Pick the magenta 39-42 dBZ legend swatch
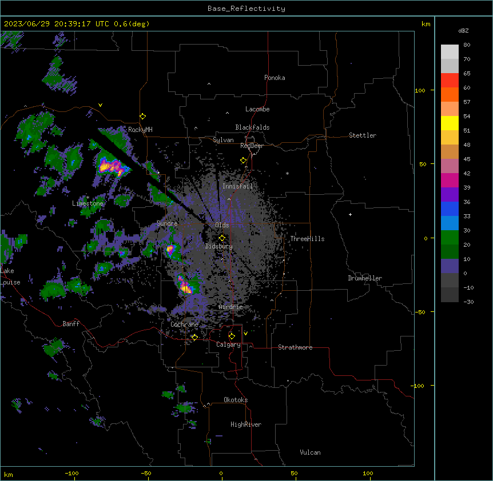Image resolution: width=493 pixels, height=481 pixels. (450, 180)
